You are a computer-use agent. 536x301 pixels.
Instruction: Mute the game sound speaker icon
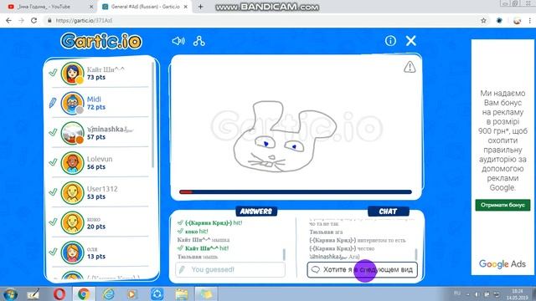point(178,41)
